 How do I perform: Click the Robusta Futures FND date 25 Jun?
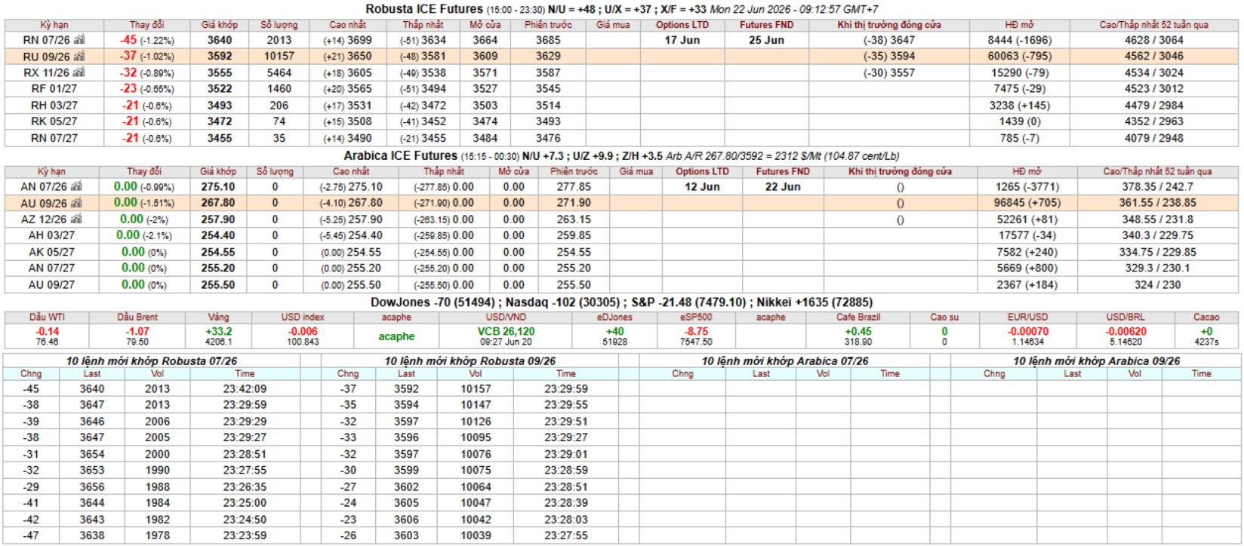pos(767,40)
